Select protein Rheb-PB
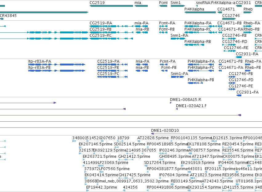This screenshot has width=262, height=192. click(x=253, y=68)
